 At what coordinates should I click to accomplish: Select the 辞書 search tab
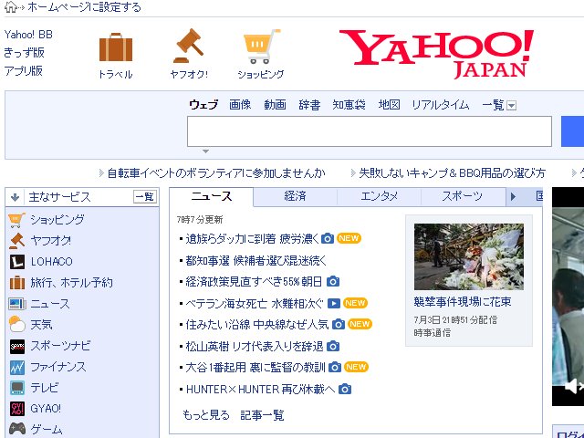coord(309,105)
